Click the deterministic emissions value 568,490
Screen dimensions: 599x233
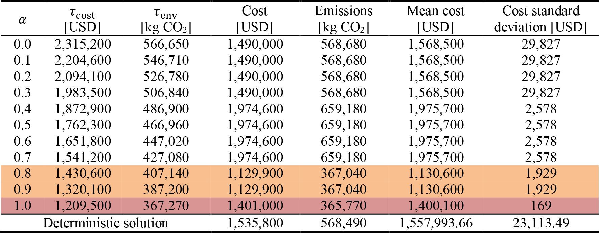point(344,223)
